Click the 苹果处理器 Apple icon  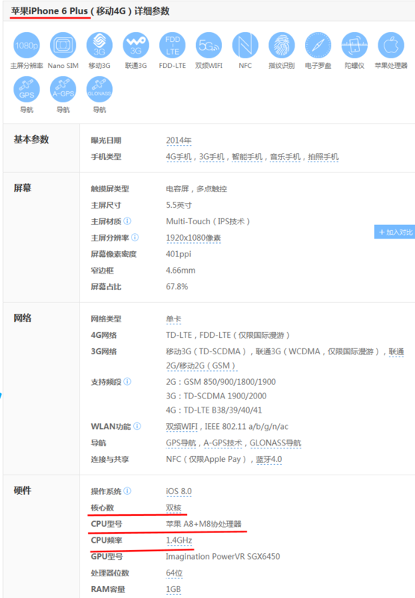point(391,46)
